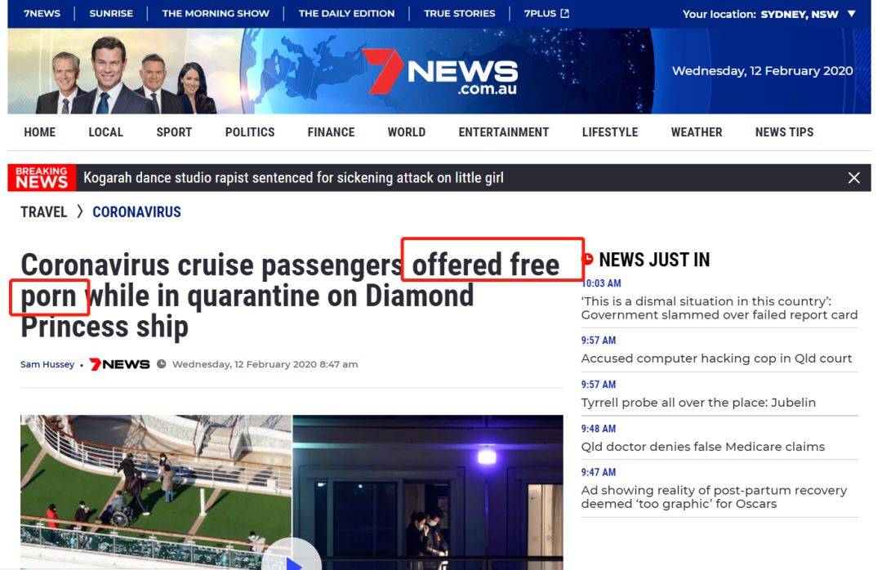The width and height of the screenshot is (882, 570).
Task: Click the breadcrumb chevron after Travel
Action: pos(80,212)
